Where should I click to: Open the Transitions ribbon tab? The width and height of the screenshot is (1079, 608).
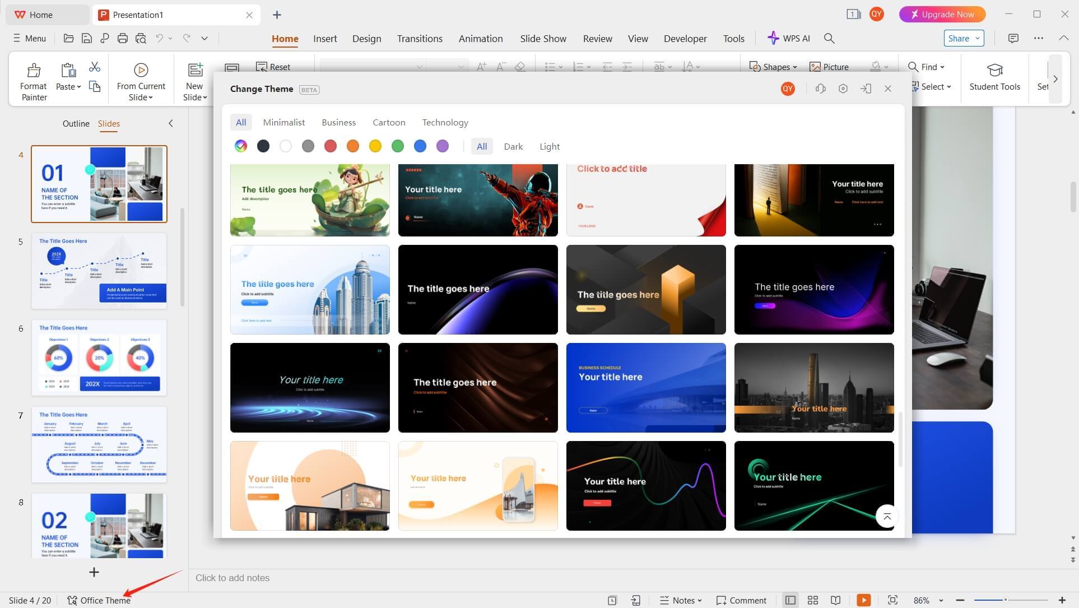tap(420, 38)
